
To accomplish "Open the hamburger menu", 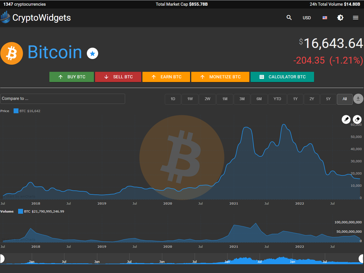I will [355, 18].
